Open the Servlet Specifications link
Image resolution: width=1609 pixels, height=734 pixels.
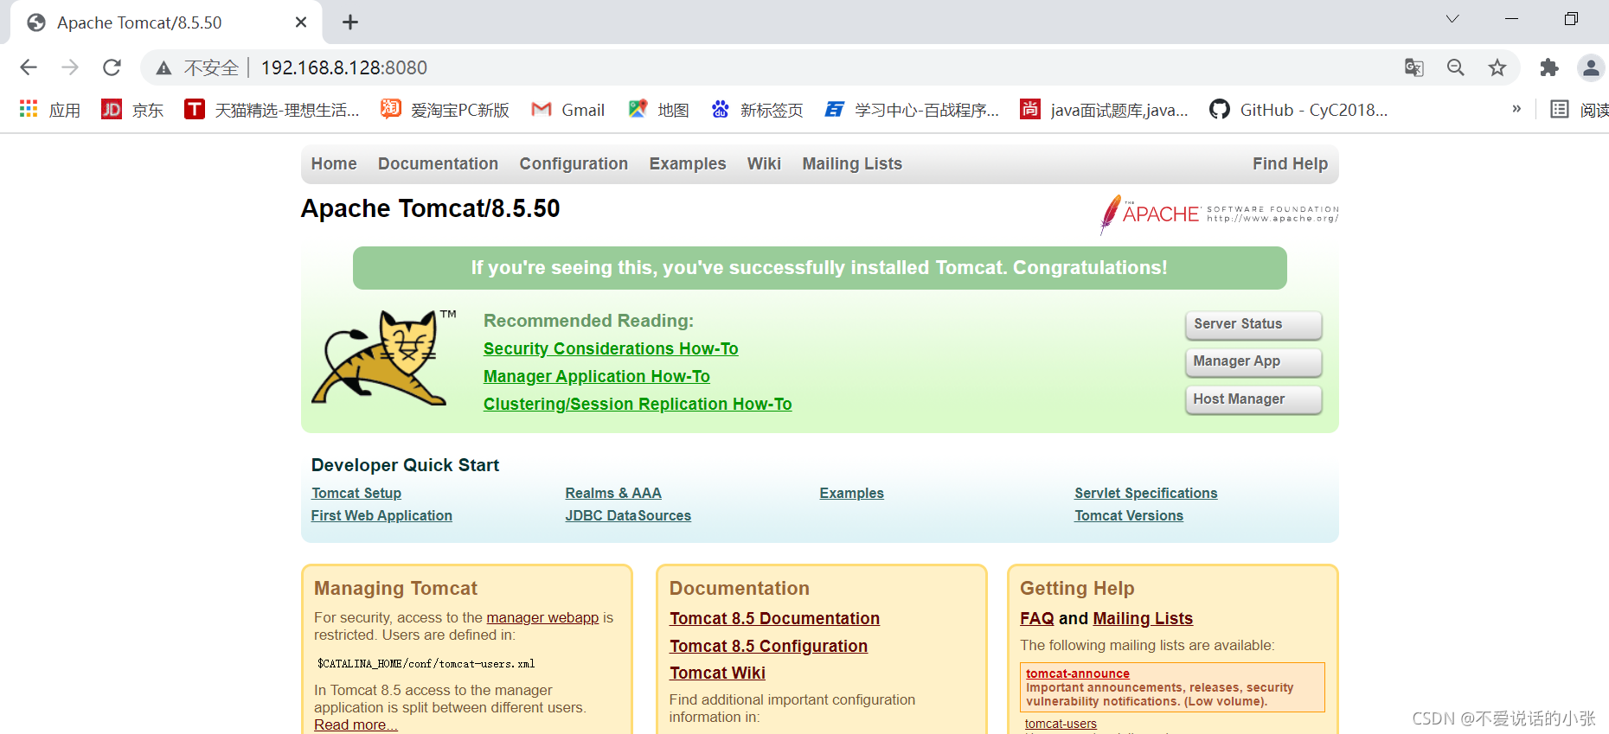tap(1146, 493)
